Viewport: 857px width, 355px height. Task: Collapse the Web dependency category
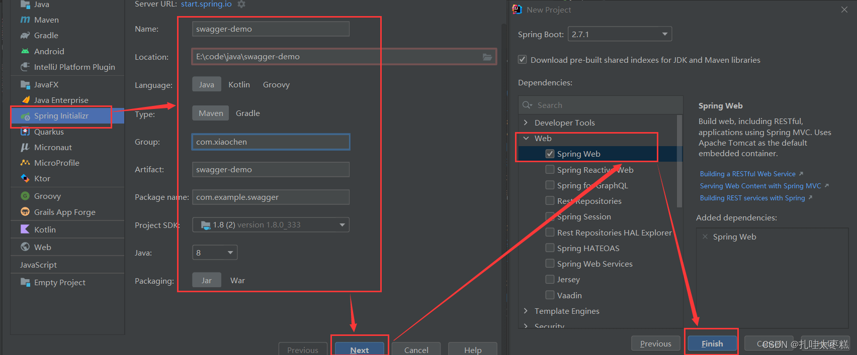pos(526,138)
